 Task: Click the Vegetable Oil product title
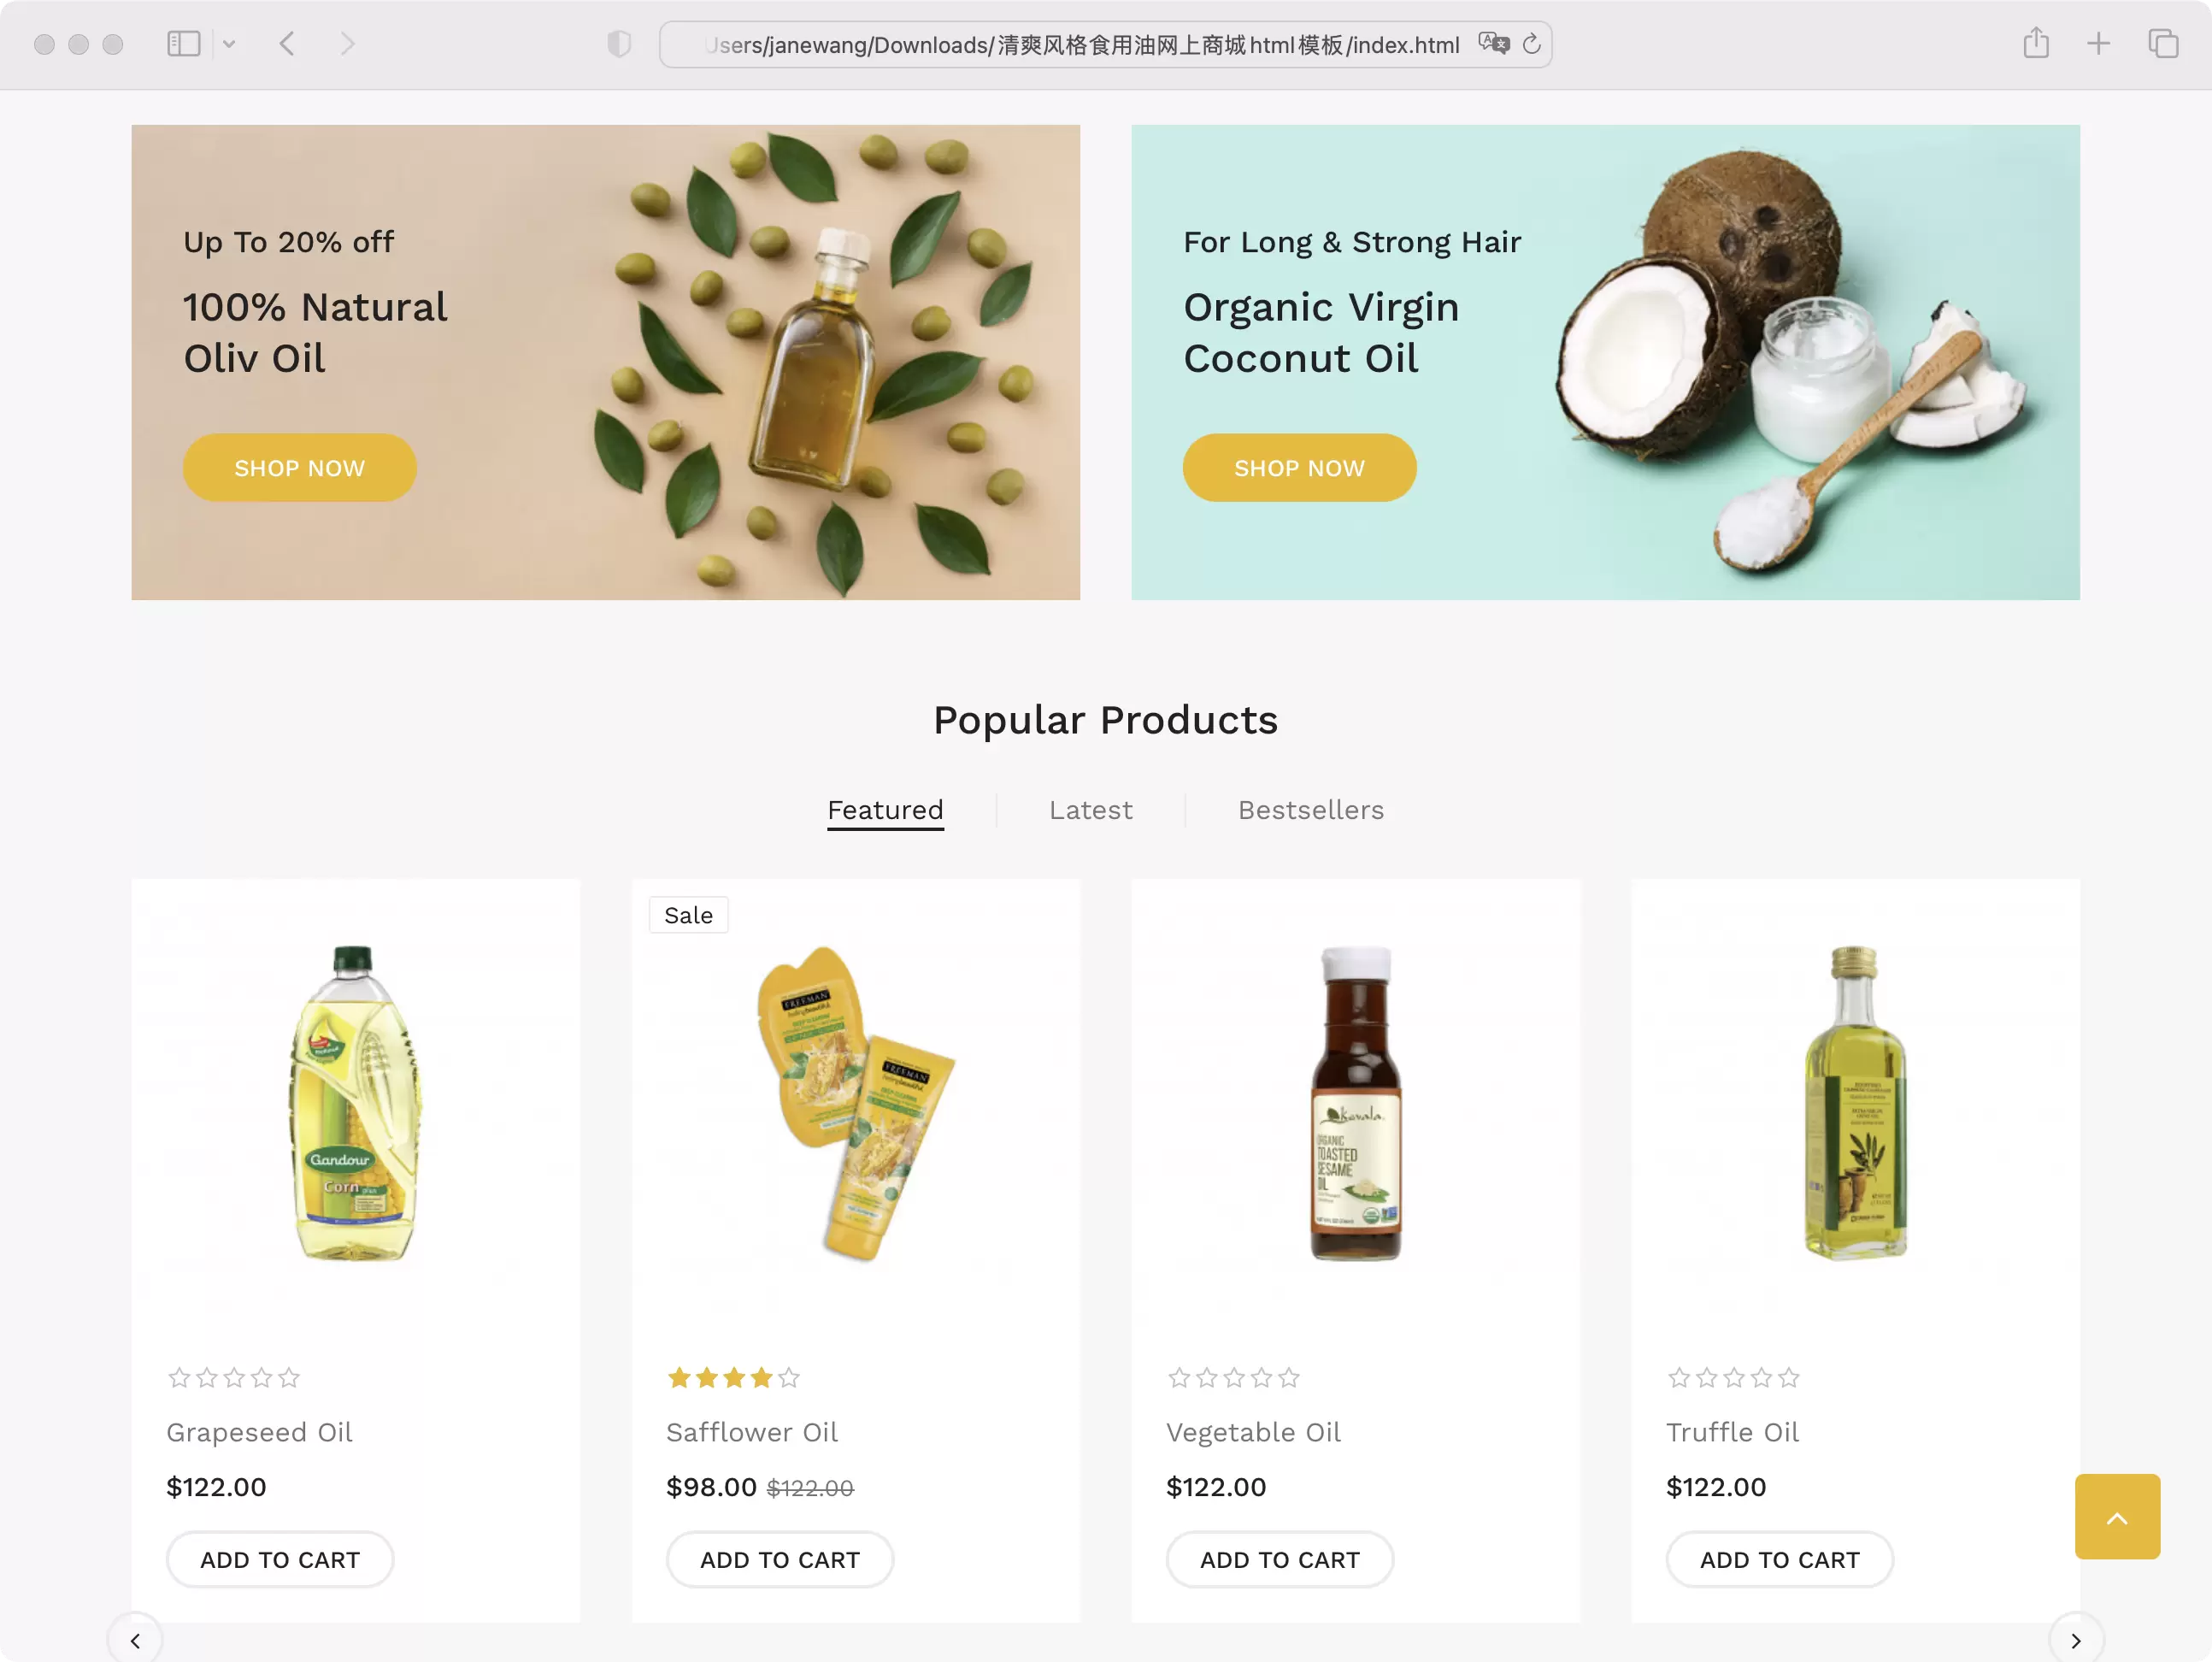(x=1253, y=1432)
